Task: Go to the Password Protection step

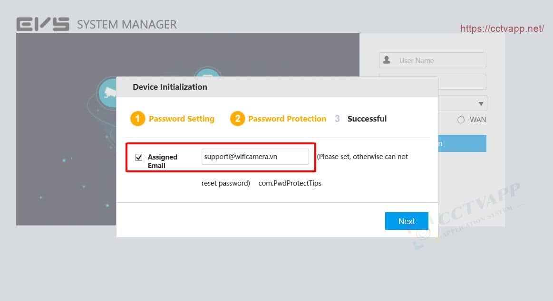Action: point(287,119)
